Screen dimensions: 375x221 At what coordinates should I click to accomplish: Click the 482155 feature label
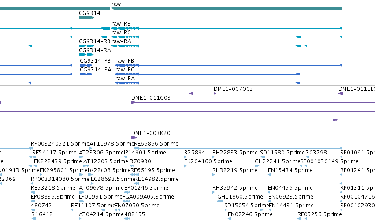pos(135,214)
